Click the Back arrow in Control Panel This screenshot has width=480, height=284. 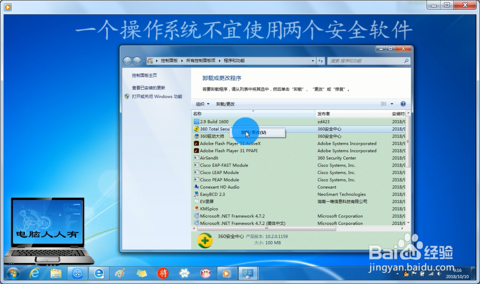(127, 61)
